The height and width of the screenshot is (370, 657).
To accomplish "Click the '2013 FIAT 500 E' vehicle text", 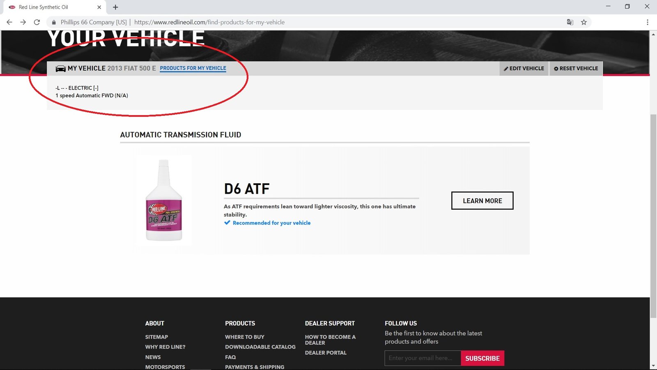I will [131, 68].
